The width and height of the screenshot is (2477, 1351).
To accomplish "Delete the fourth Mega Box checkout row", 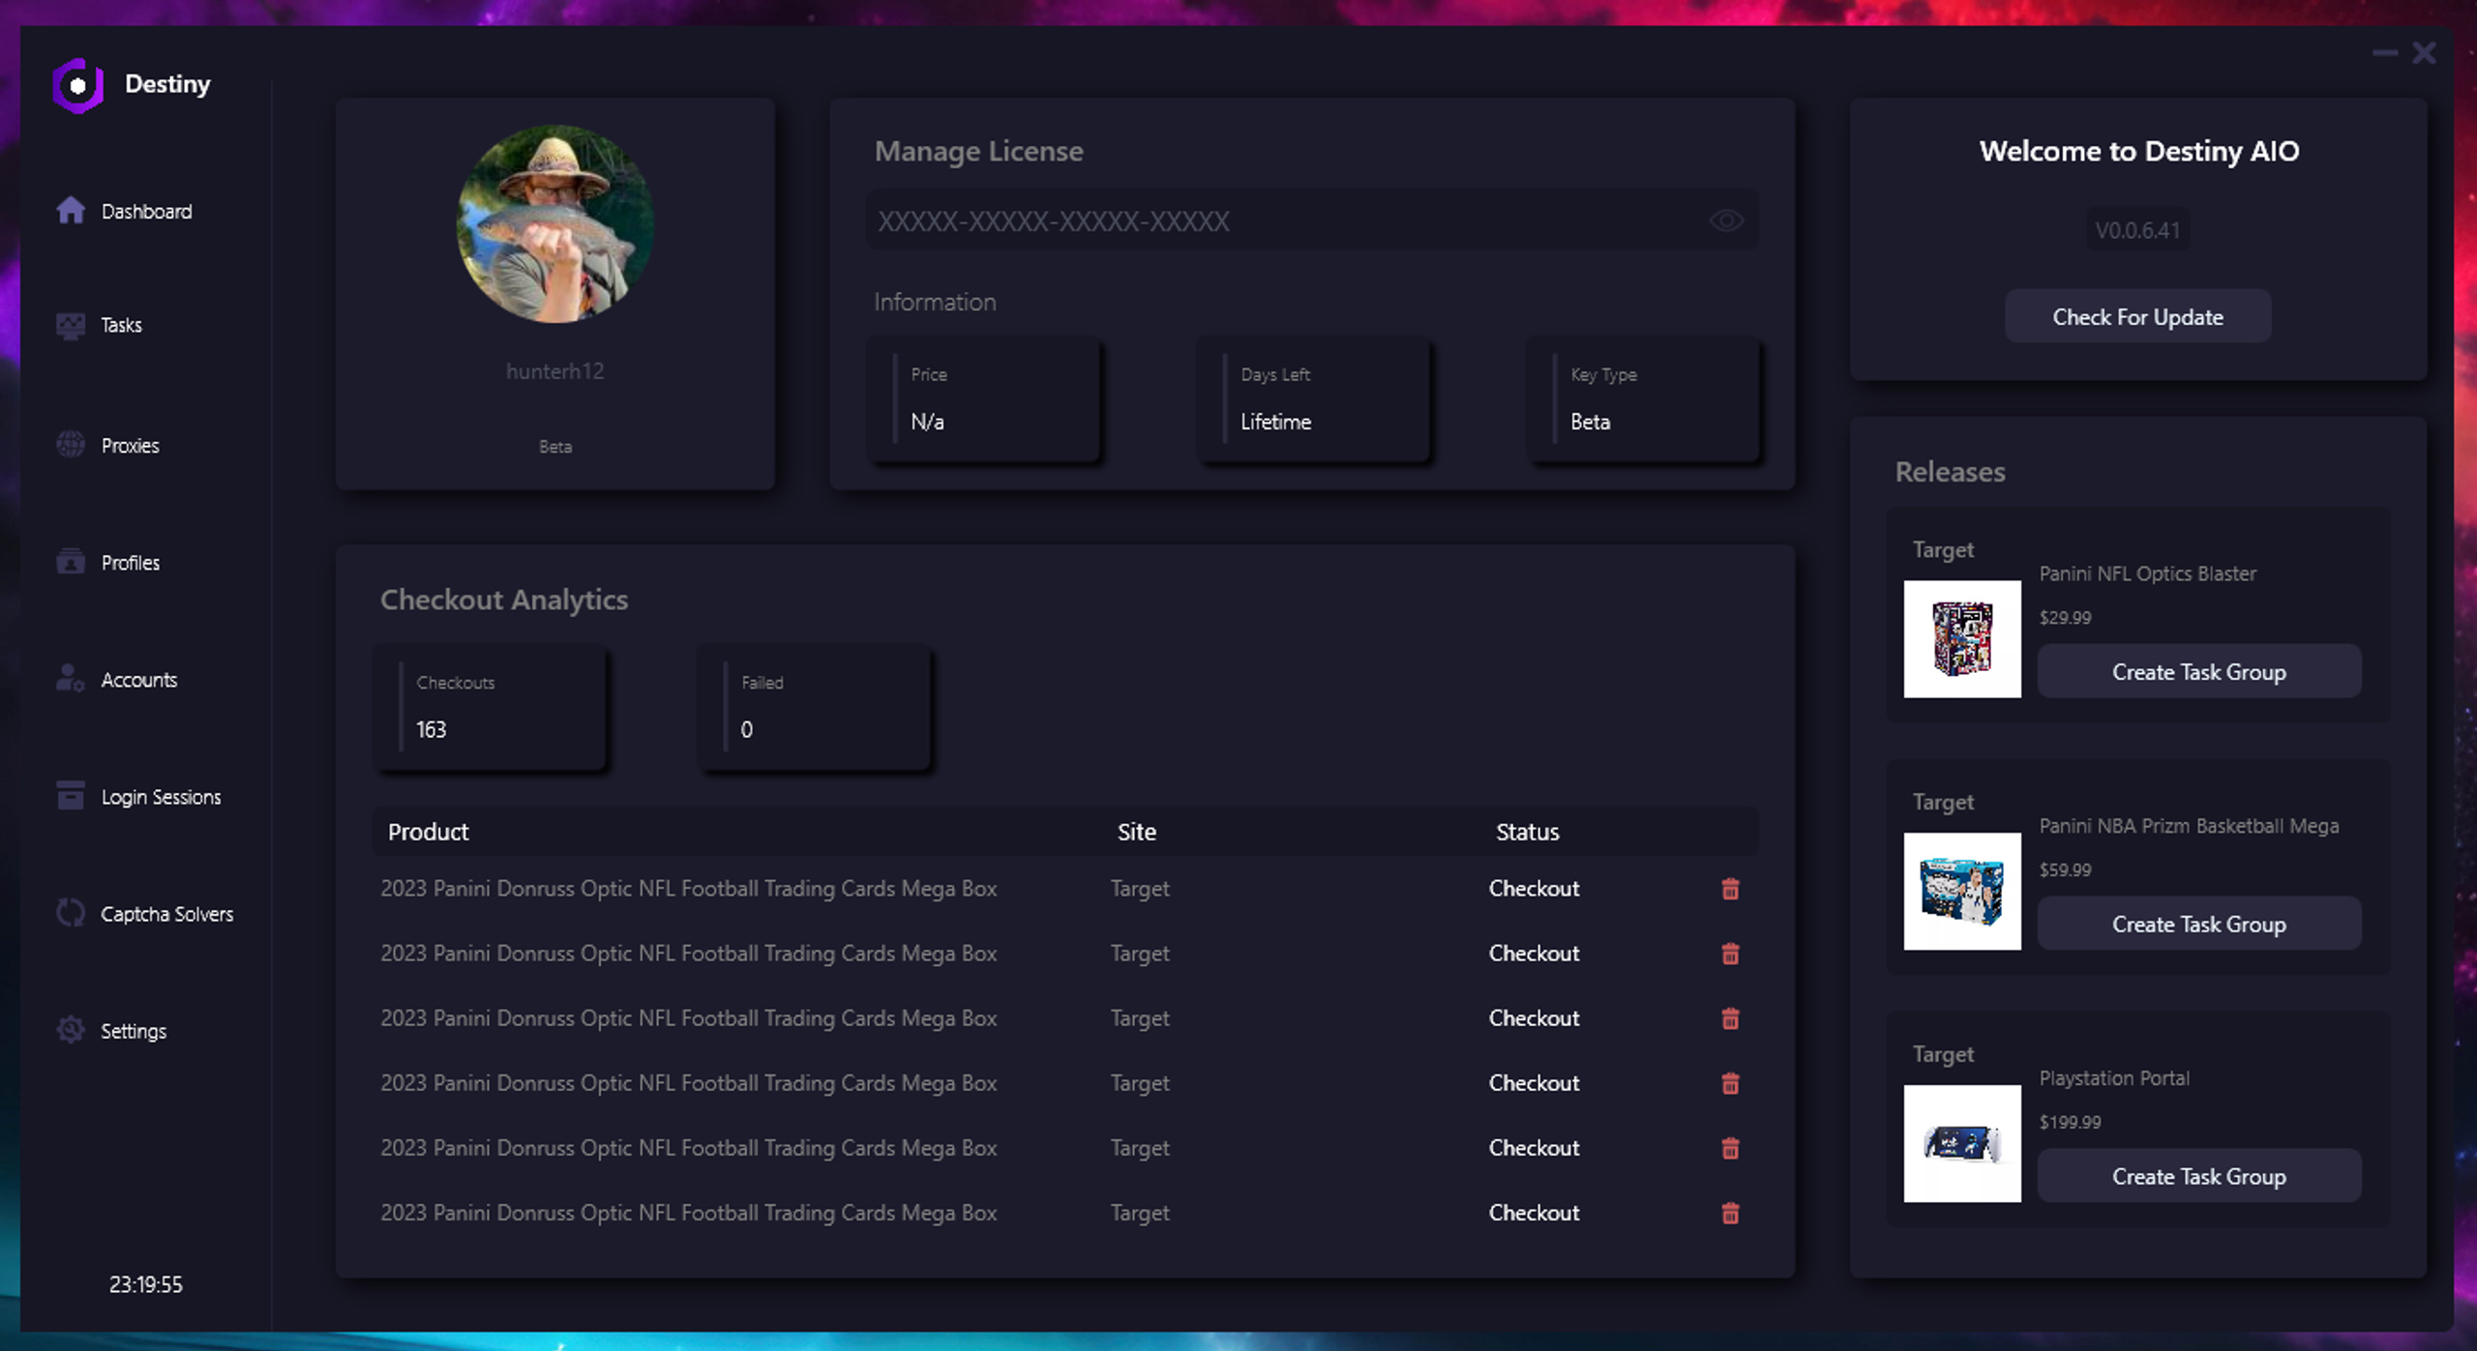I will (1730, 1083).
